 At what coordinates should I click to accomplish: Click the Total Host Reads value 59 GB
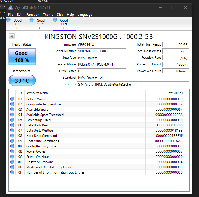click(x=176, y=45)
